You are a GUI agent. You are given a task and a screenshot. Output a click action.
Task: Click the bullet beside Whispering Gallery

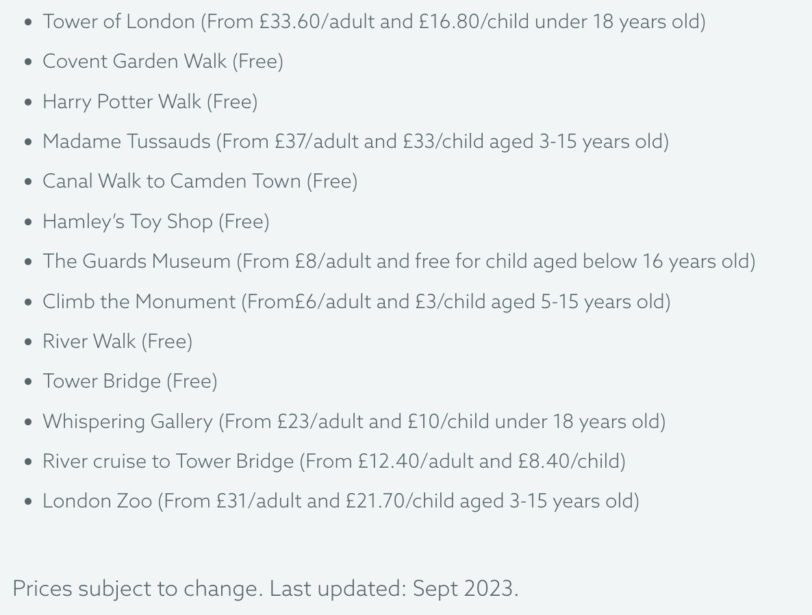[28, 422]
